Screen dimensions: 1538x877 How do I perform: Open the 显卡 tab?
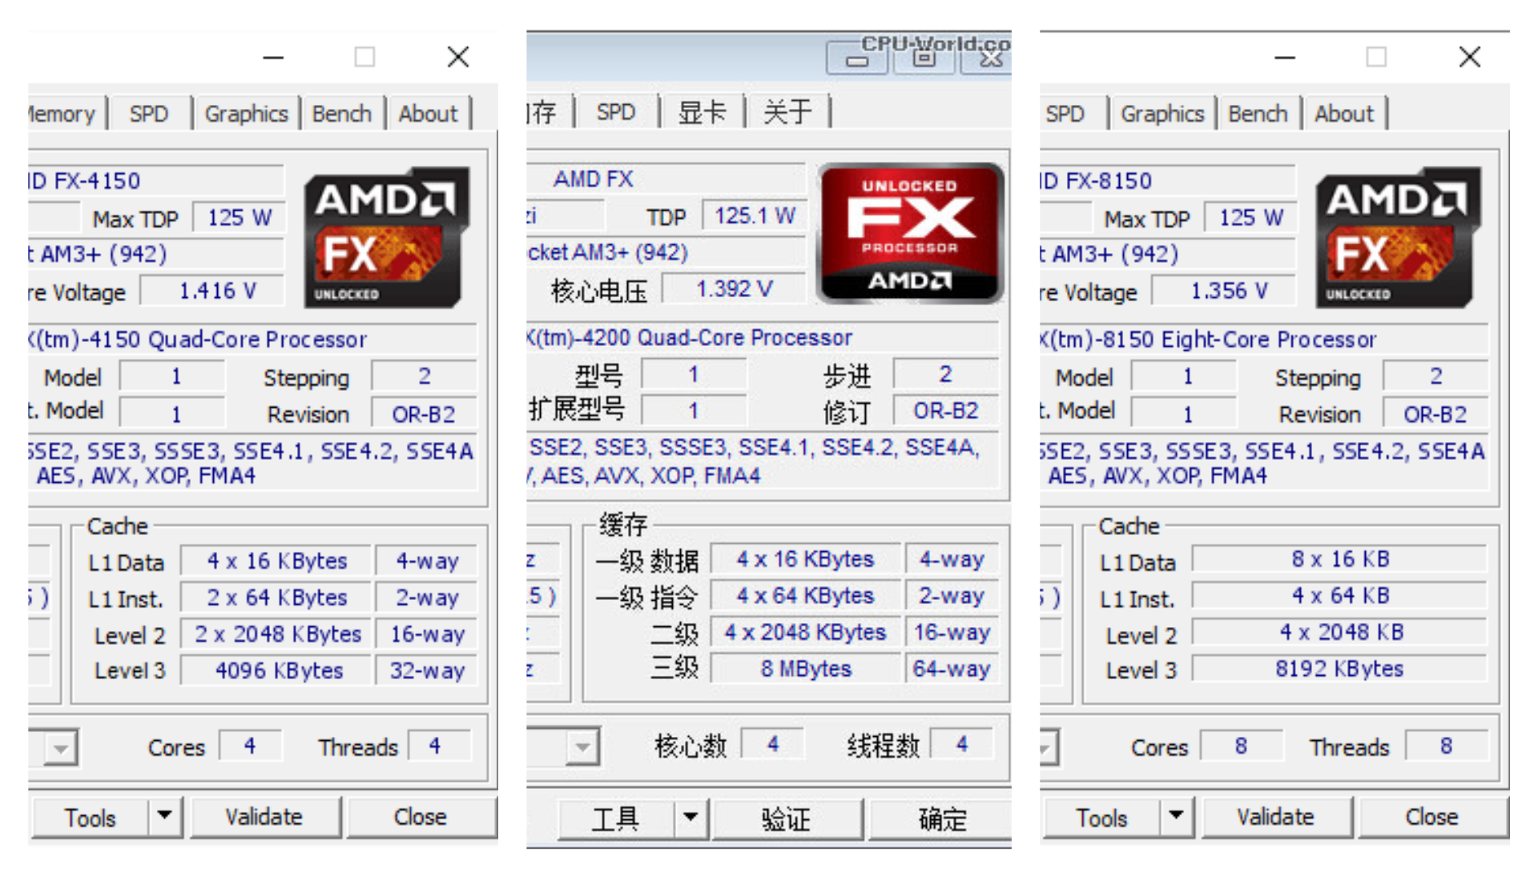pos(702,112)
